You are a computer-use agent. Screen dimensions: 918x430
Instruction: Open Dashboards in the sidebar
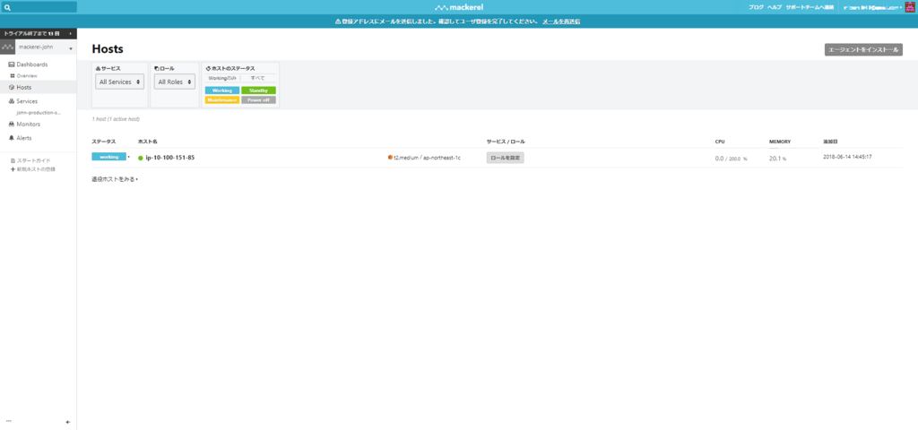[x=32, y=64]
